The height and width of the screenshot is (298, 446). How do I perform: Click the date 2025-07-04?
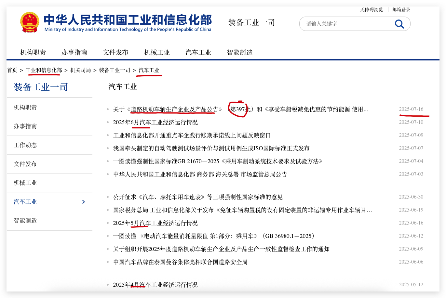[411, 161]
